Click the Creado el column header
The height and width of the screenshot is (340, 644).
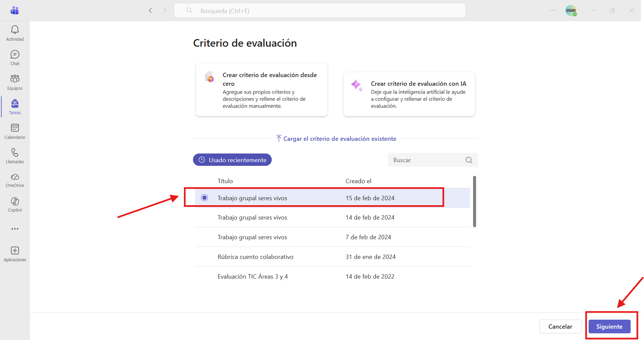[358, 181]
